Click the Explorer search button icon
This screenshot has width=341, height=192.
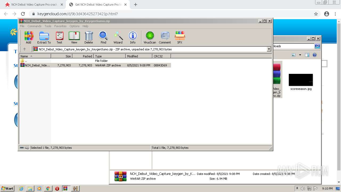click(317, 46)
